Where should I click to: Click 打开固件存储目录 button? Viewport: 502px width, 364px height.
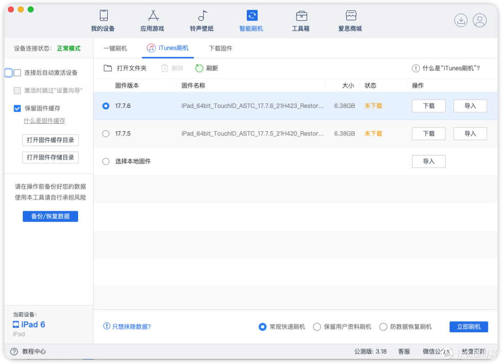tap(50, 157)
